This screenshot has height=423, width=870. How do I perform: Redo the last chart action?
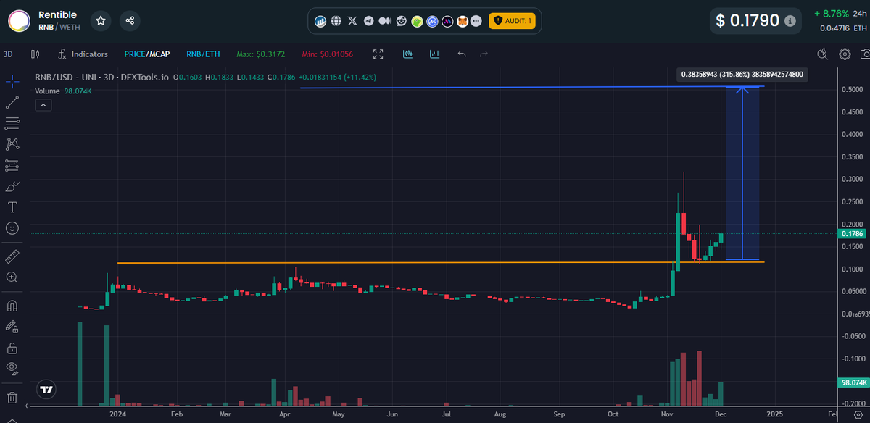click(484, 54)
